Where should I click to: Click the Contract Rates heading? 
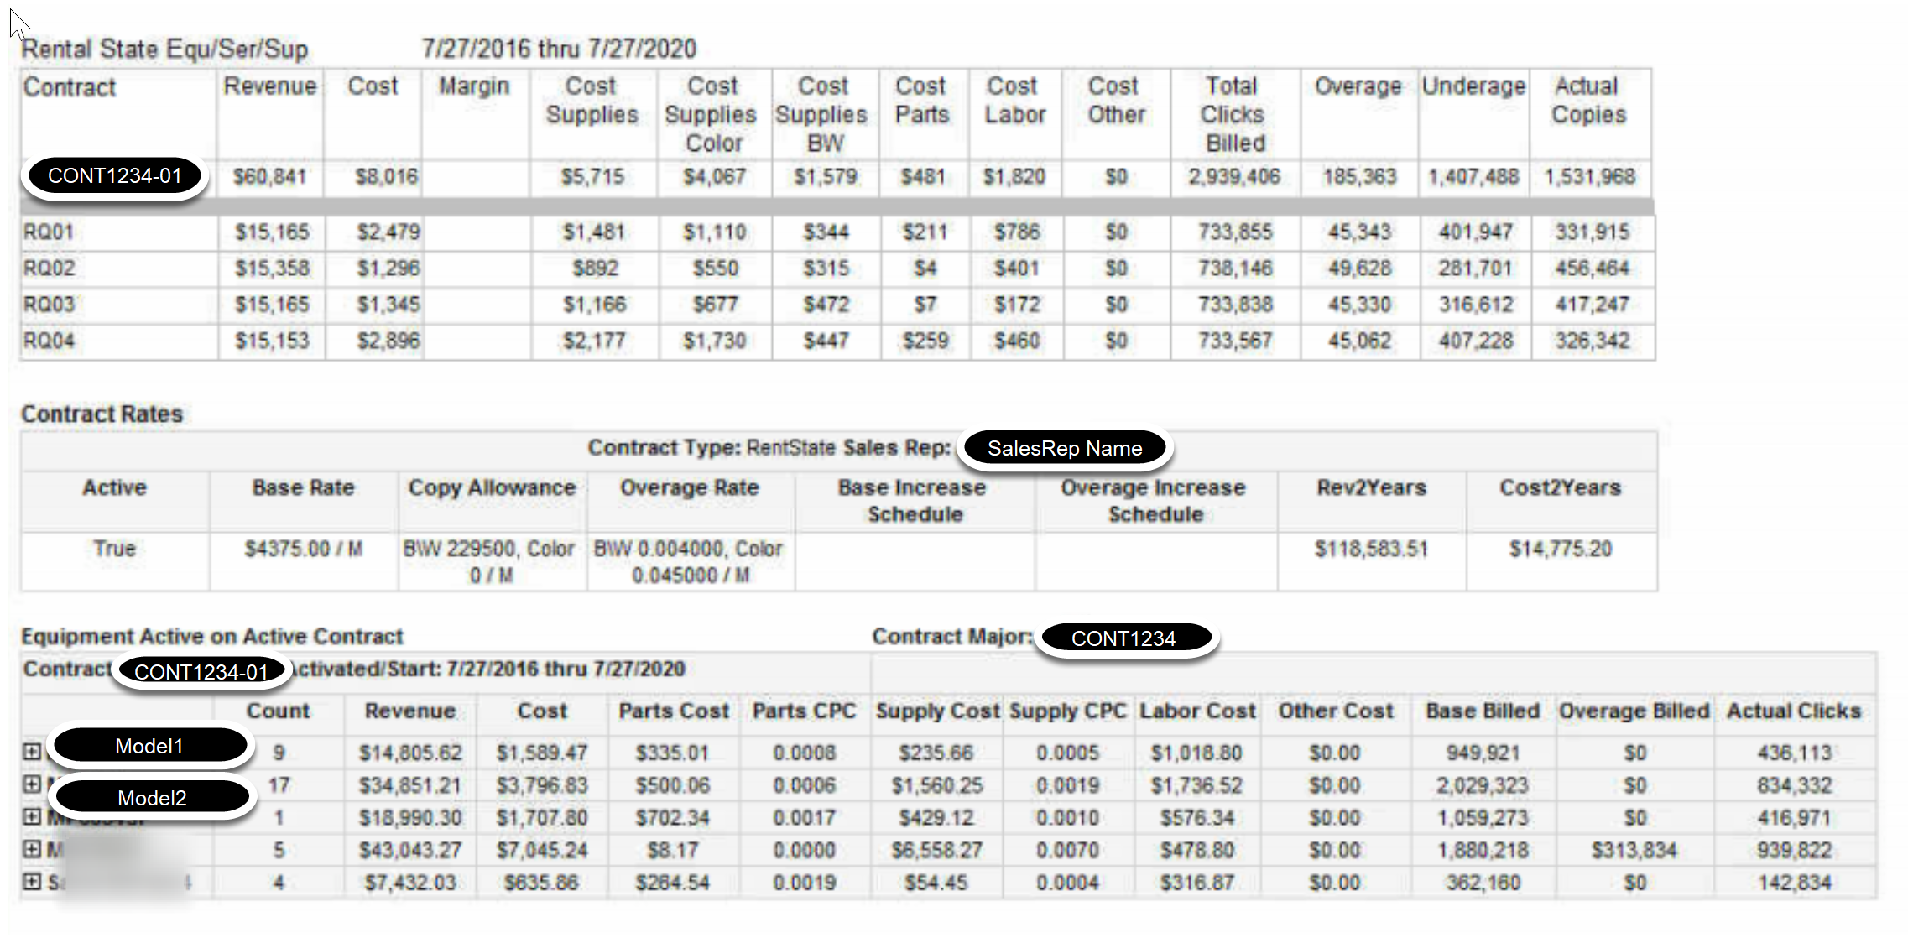(x=102, y=414)
